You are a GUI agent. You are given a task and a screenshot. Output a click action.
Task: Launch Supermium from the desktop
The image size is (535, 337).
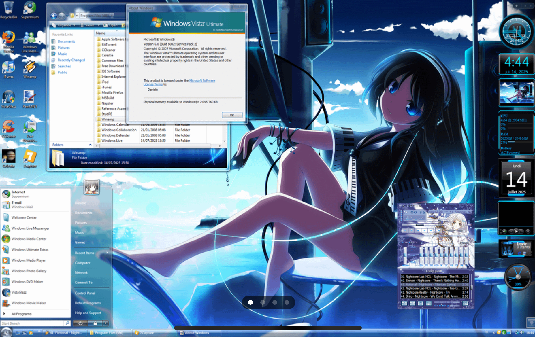pos(30,10)
